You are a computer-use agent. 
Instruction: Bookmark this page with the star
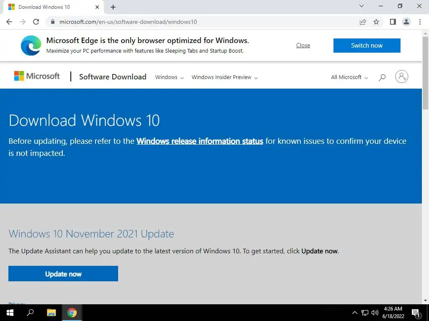click(376, 22)
